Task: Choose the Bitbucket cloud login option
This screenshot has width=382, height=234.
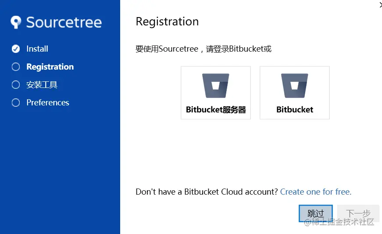Action: tap(295, 93)
